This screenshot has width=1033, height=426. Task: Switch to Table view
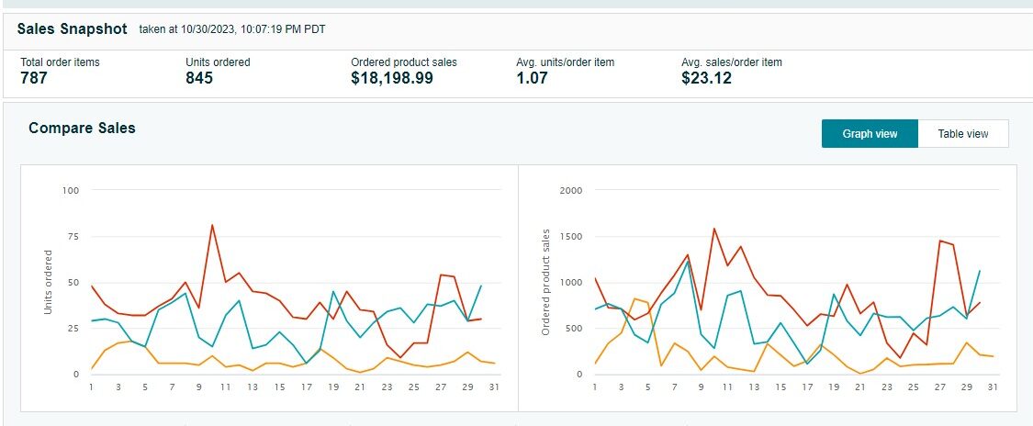(963, 134)
